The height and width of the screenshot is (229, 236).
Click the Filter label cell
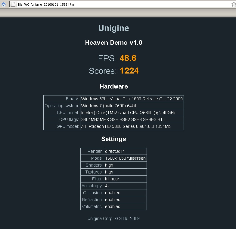point(92,179)
